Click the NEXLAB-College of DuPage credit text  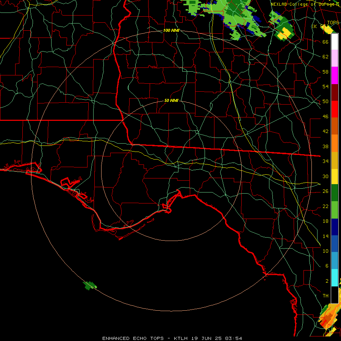pyautogui.click(x=305, y=4)
